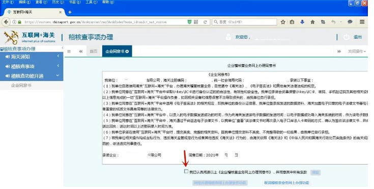Open the 查看 menu
This screenshot has height=189, width=374.
tap(41, 2)
